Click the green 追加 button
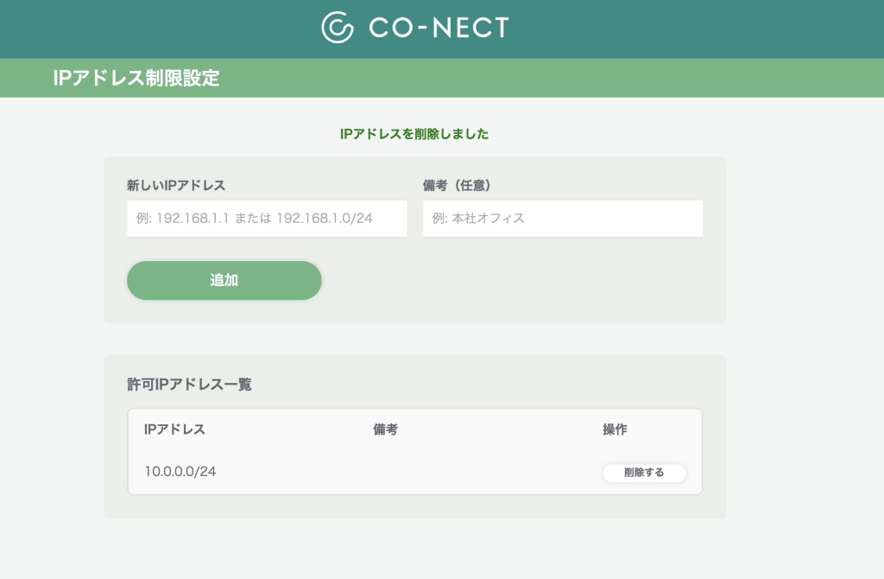The height and width of the screenshot is (579, 884). pos(224,280)
